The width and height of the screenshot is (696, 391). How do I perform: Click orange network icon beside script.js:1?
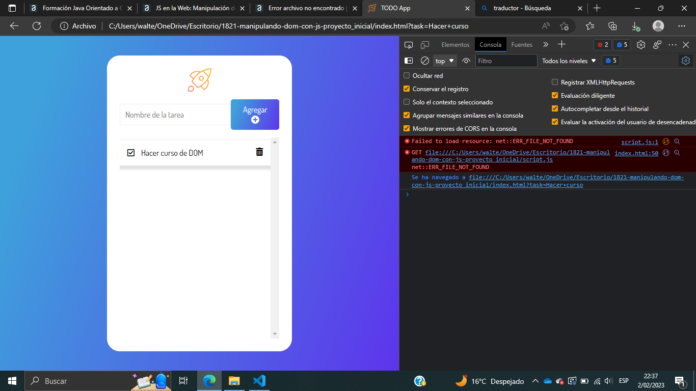[666, 142]
